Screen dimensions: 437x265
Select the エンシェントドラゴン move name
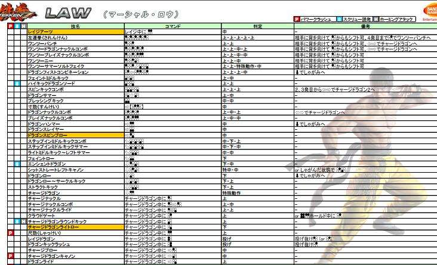47,164
